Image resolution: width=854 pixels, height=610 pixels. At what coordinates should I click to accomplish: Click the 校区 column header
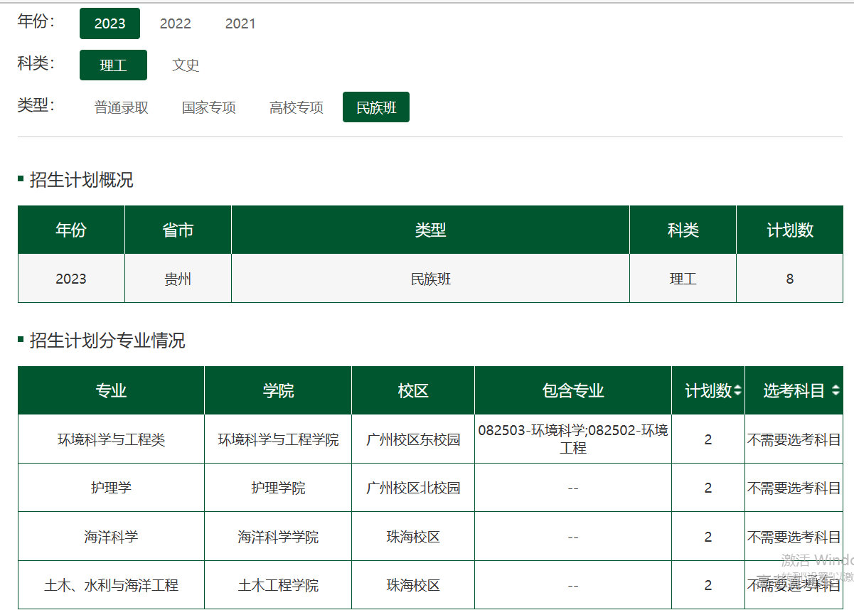413,391
